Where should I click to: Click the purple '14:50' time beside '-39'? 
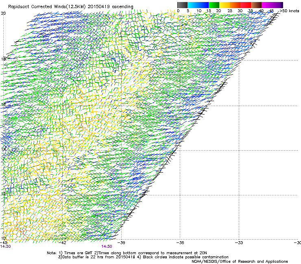tap(107, 247)
